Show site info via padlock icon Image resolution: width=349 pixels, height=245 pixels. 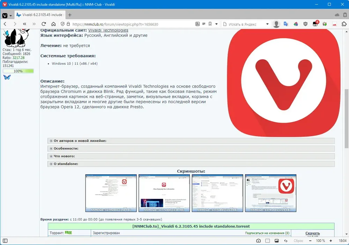click(x=68, y=24)
